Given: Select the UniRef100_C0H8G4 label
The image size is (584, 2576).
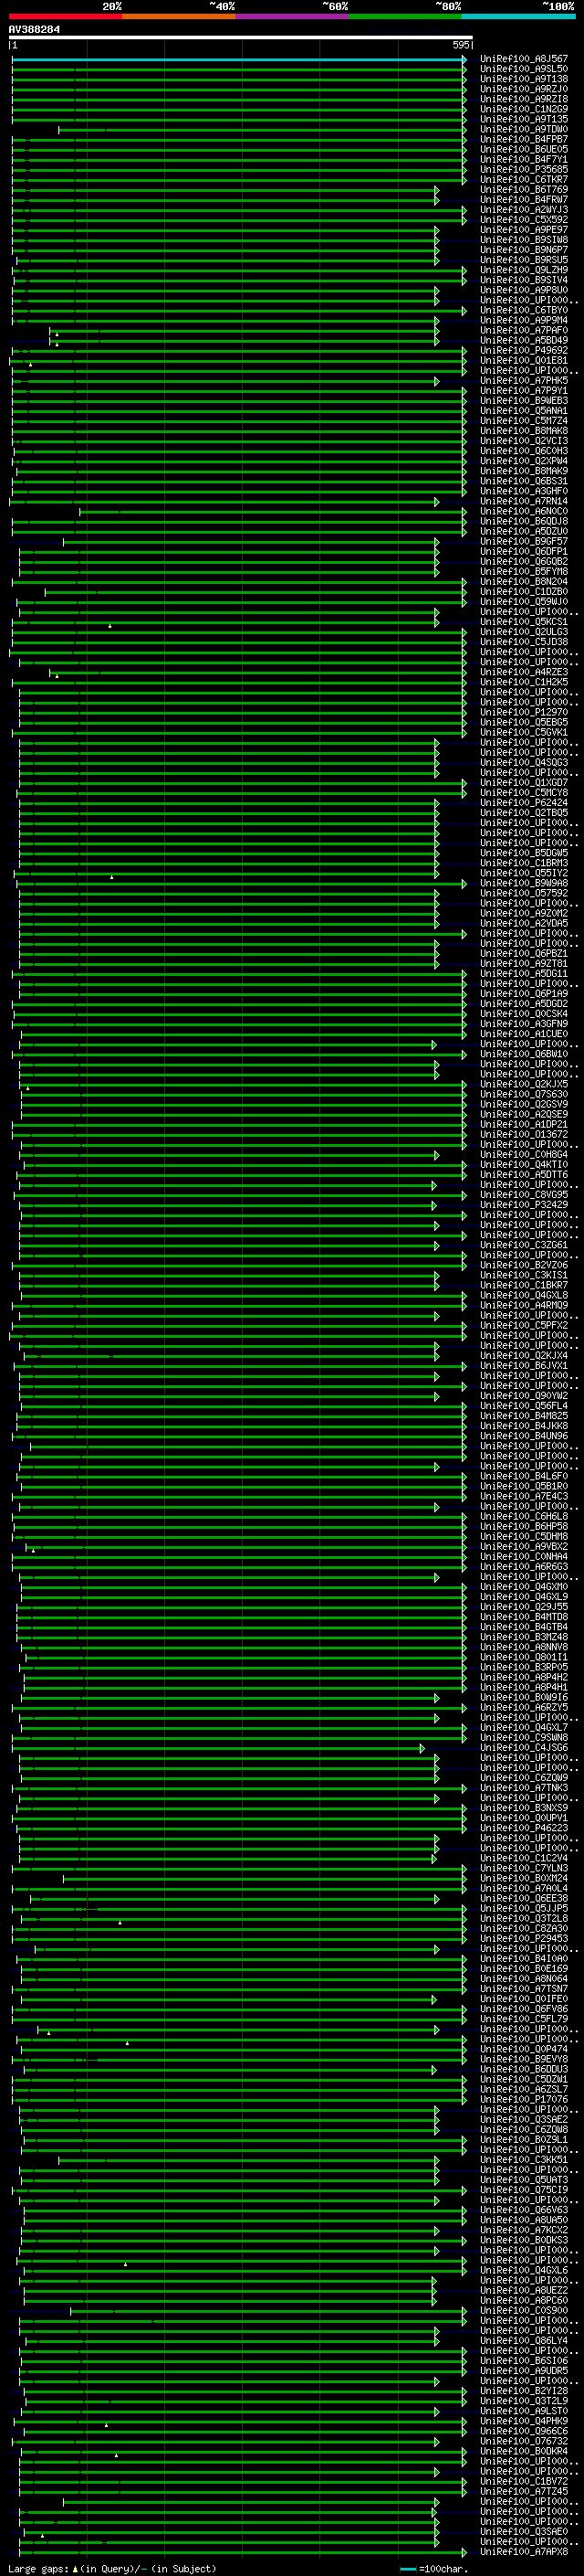Looking at the screenshot, I should click(x=523, y=1154).
